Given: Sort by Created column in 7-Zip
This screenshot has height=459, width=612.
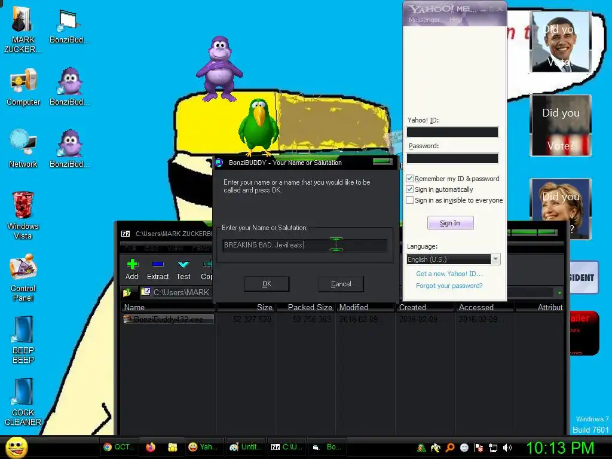Looking at the screenshot, I should 426,308.
